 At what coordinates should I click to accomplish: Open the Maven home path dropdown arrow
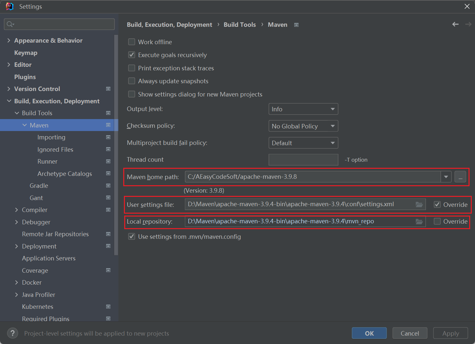pyautogui.click(x=446, y=177)
